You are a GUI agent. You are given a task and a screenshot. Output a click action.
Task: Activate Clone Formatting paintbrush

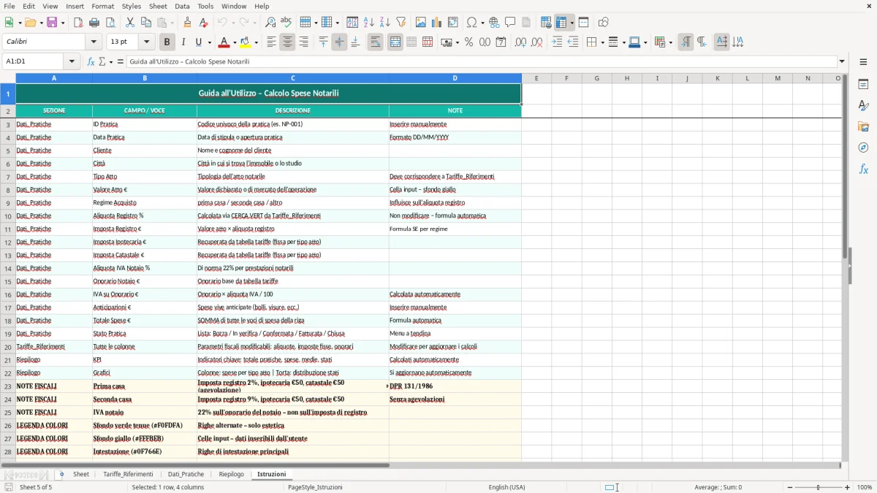click(187, 23)
